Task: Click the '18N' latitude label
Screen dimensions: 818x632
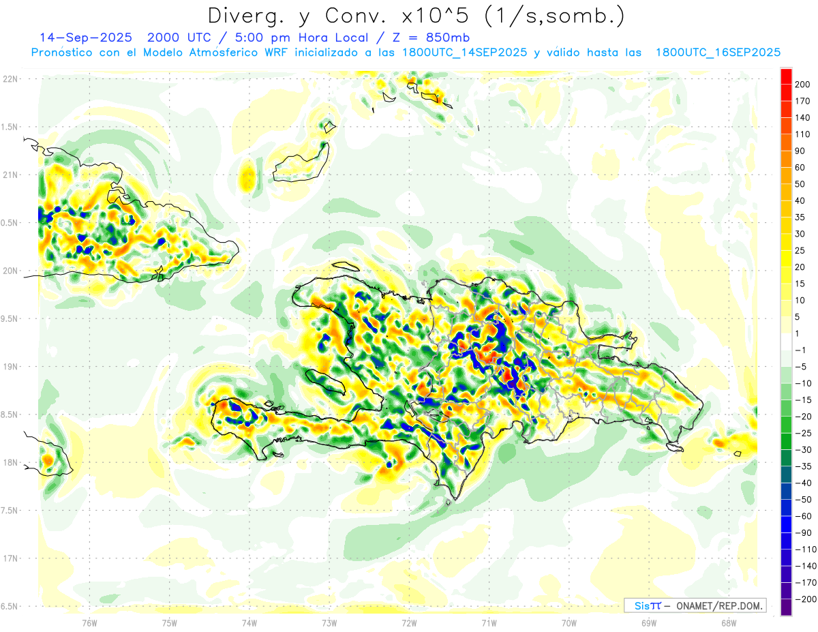Action: [x=10, y=462]
